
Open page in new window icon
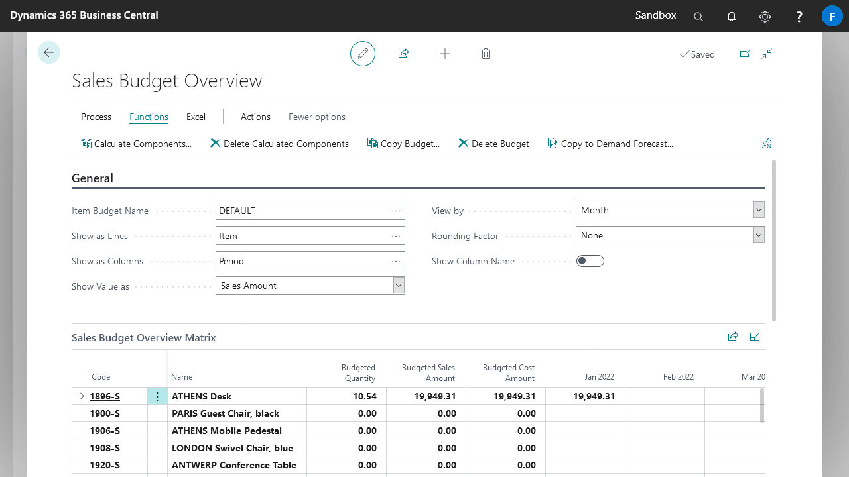pyautogui.click(x=745, y=54)
